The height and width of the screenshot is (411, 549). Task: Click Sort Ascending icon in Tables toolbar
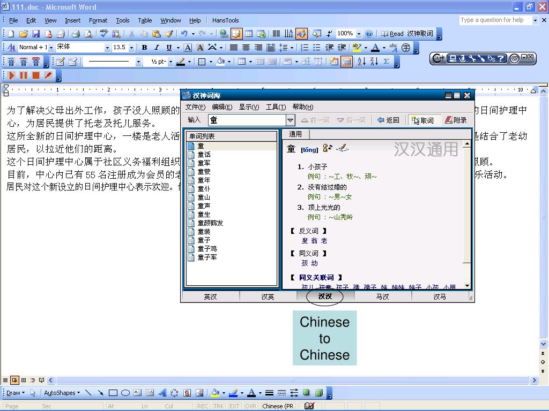361,62
